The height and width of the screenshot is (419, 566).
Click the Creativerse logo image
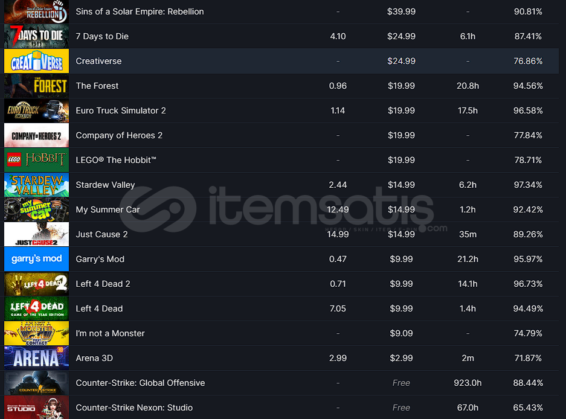(x=36, y=61)
